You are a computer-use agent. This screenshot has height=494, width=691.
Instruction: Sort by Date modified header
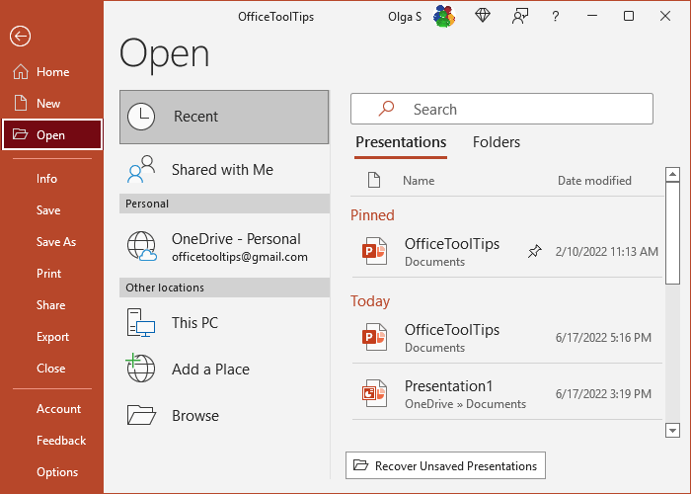coord(594,181)
